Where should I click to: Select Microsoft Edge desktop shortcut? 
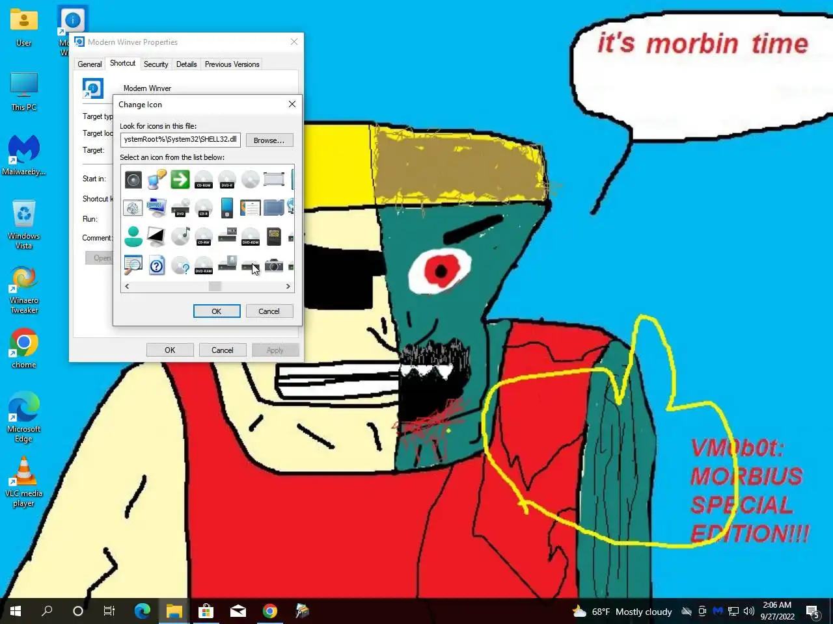tap(24, 417)
